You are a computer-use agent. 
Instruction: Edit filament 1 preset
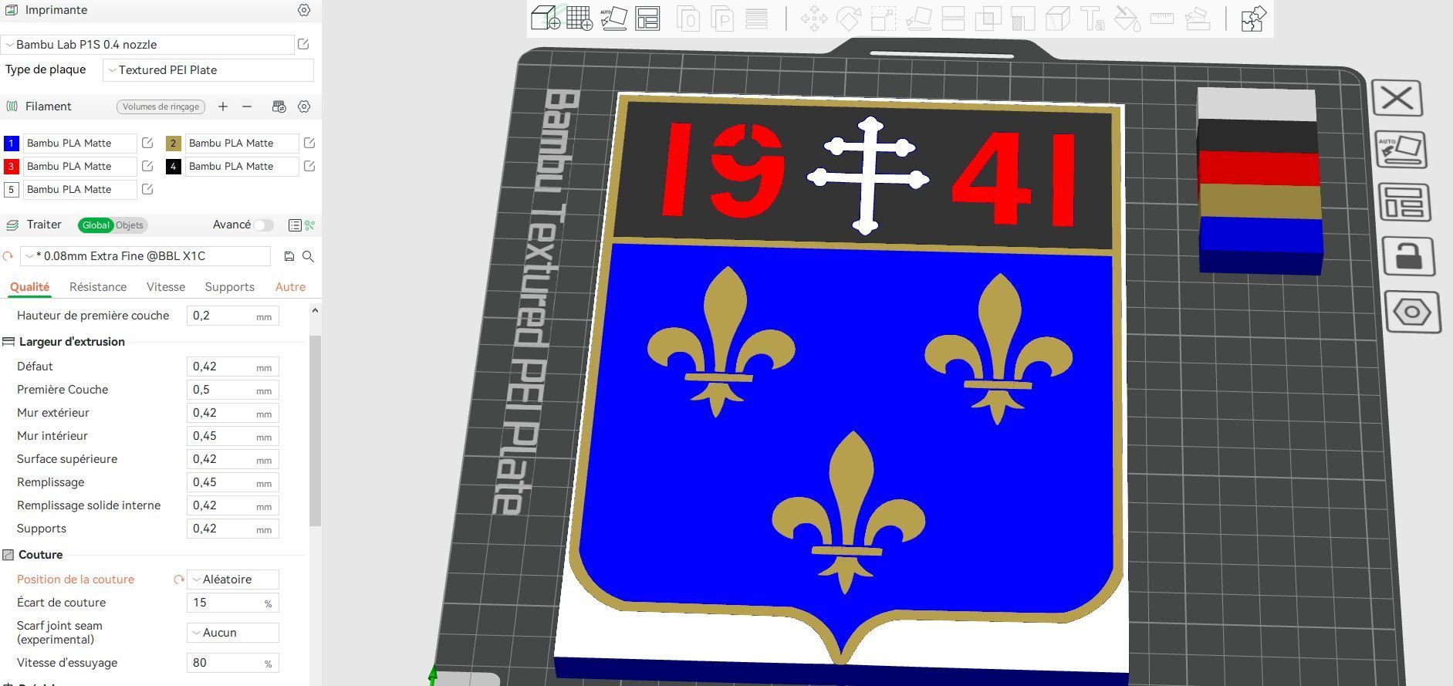point(147,143)
